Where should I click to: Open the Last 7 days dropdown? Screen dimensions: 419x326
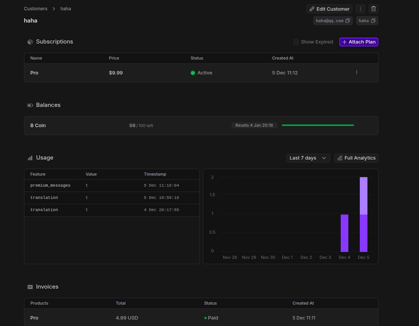[308, 158]
